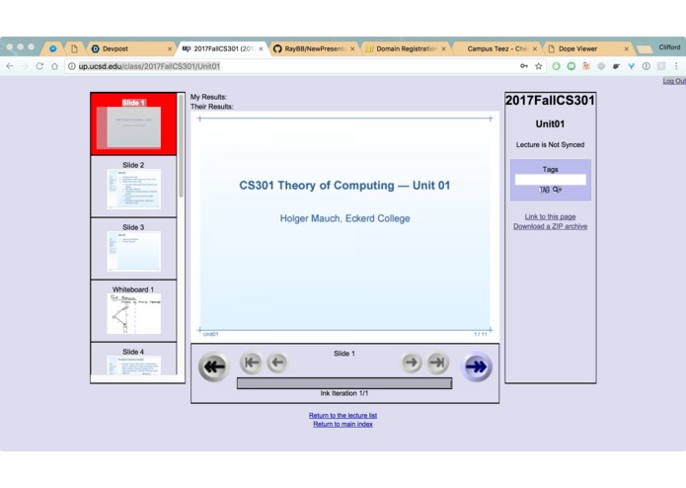Switch to the RayBB/NewPresenter GitHub tab

tap(314, 48)
